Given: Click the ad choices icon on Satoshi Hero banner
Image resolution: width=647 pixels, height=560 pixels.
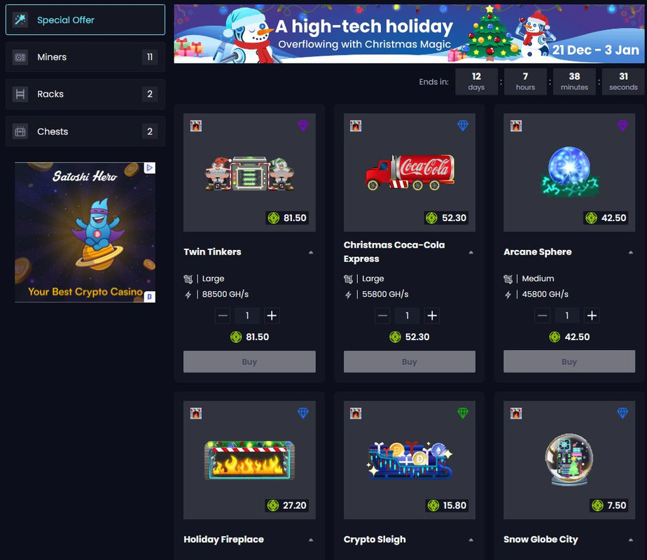Looking at the screenshot, I should pos(150,168).
